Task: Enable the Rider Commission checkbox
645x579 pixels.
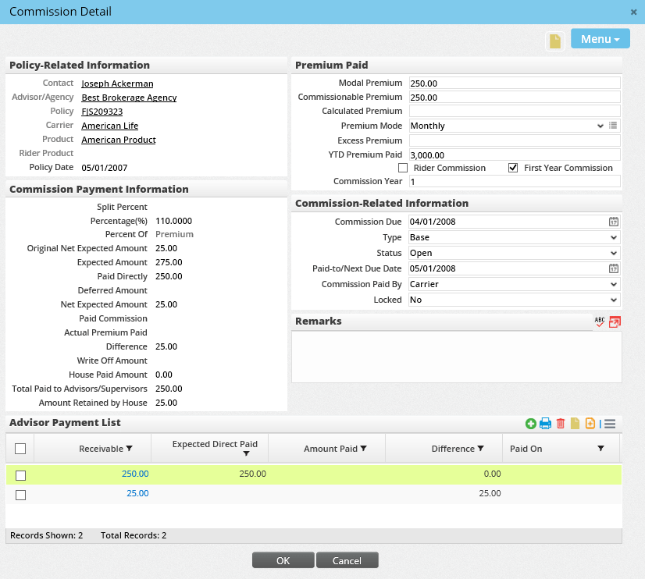Action: 403,168
